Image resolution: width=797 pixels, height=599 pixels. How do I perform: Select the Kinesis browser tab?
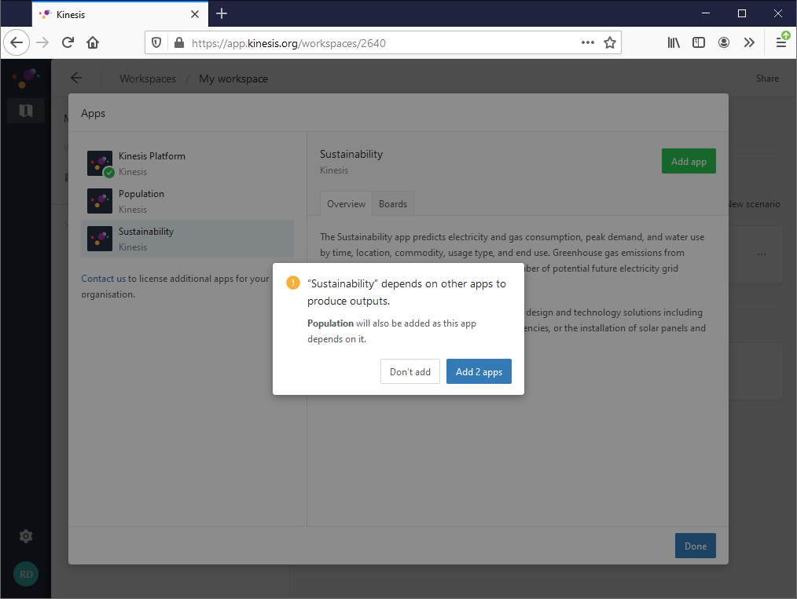click(x=120, y=14)
